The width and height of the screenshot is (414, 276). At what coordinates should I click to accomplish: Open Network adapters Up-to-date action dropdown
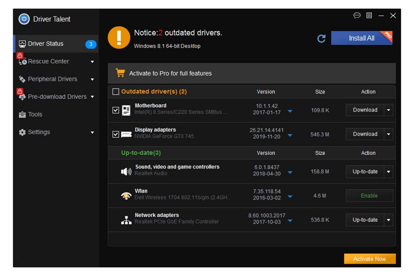[388, 220]
